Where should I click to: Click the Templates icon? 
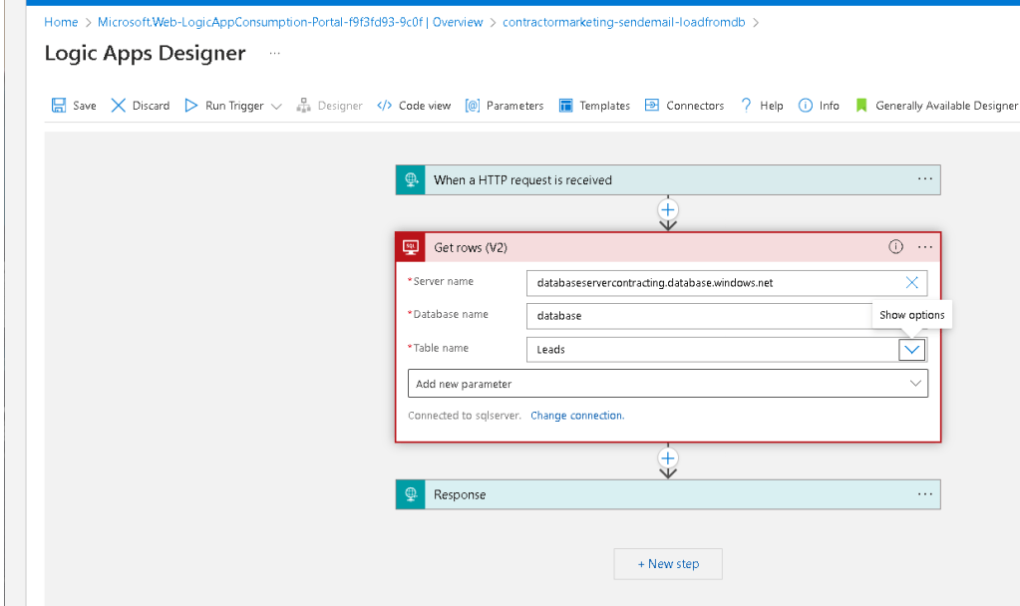point(566,106)
